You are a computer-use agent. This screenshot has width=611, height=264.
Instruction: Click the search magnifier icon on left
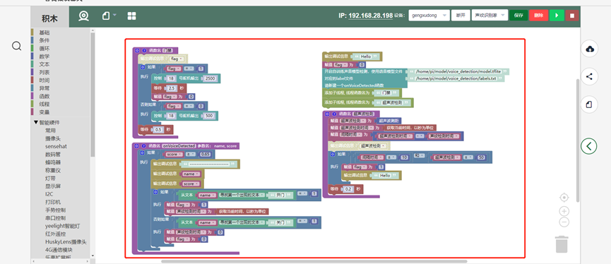[x=16, y=47]
